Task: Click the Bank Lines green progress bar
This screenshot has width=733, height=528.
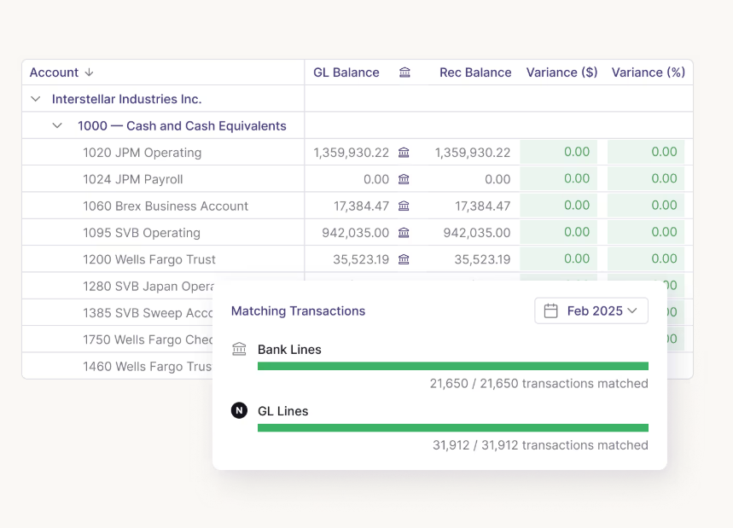Action: click(452, 366)
